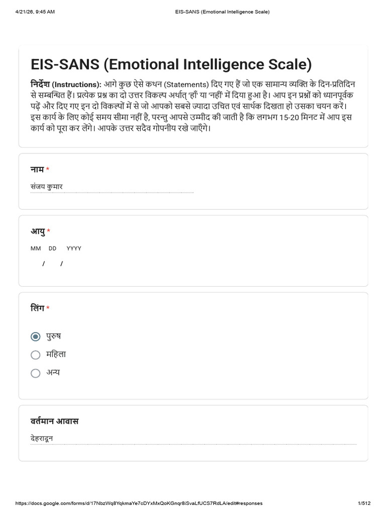Image resolution: width=386 pixels, height=515 pixels.
Task: Click the red asterisk beside आयु
Action: pos(49,231)
